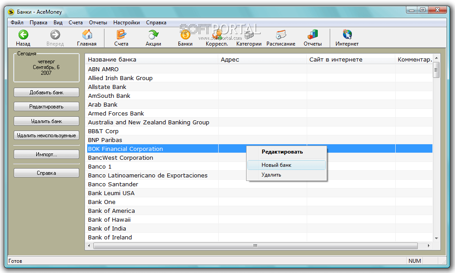Viewport: 455px width, 273px height.
Task: Open the Справка menu in menu bar
Action: click(x=156, y=22)
